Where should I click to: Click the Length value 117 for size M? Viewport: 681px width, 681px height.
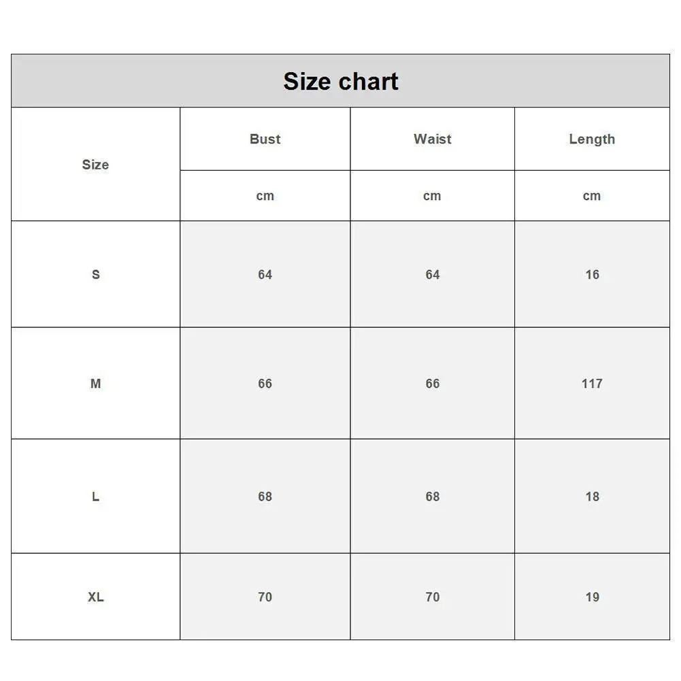click(592, 384)
